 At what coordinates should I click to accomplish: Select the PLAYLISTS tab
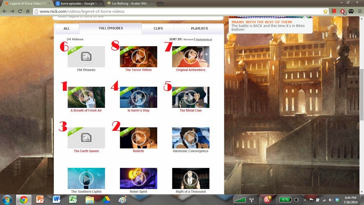(199, 28)
